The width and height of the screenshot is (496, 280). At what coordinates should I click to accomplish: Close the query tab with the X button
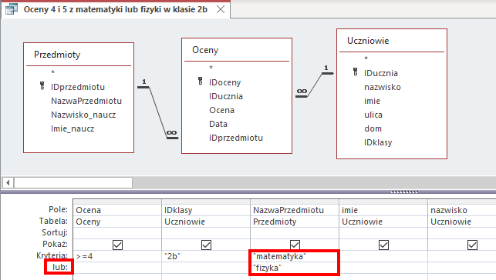221,9
